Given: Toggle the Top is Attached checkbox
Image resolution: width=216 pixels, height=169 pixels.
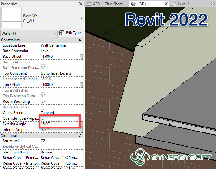Looking at the screenshot, I should click(43, 91).
